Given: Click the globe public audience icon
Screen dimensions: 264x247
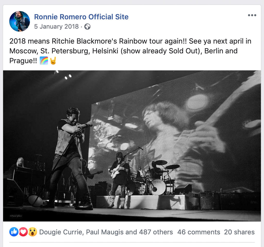Looking at the screenshot, I should 88,27.
